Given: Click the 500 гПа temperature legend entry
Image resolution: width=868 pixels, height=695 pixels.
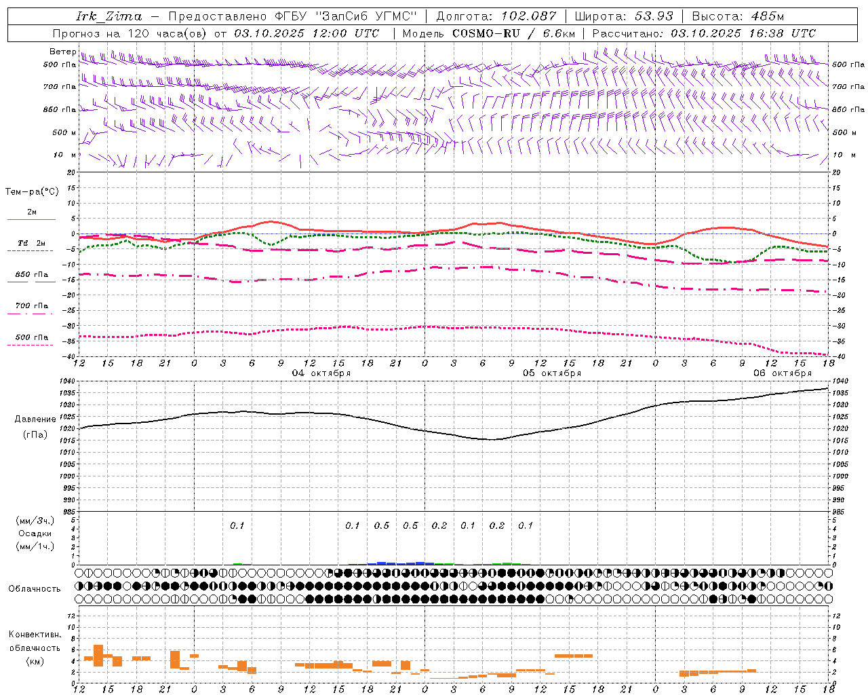Looking at the screenshot, I should click(31, 337).
